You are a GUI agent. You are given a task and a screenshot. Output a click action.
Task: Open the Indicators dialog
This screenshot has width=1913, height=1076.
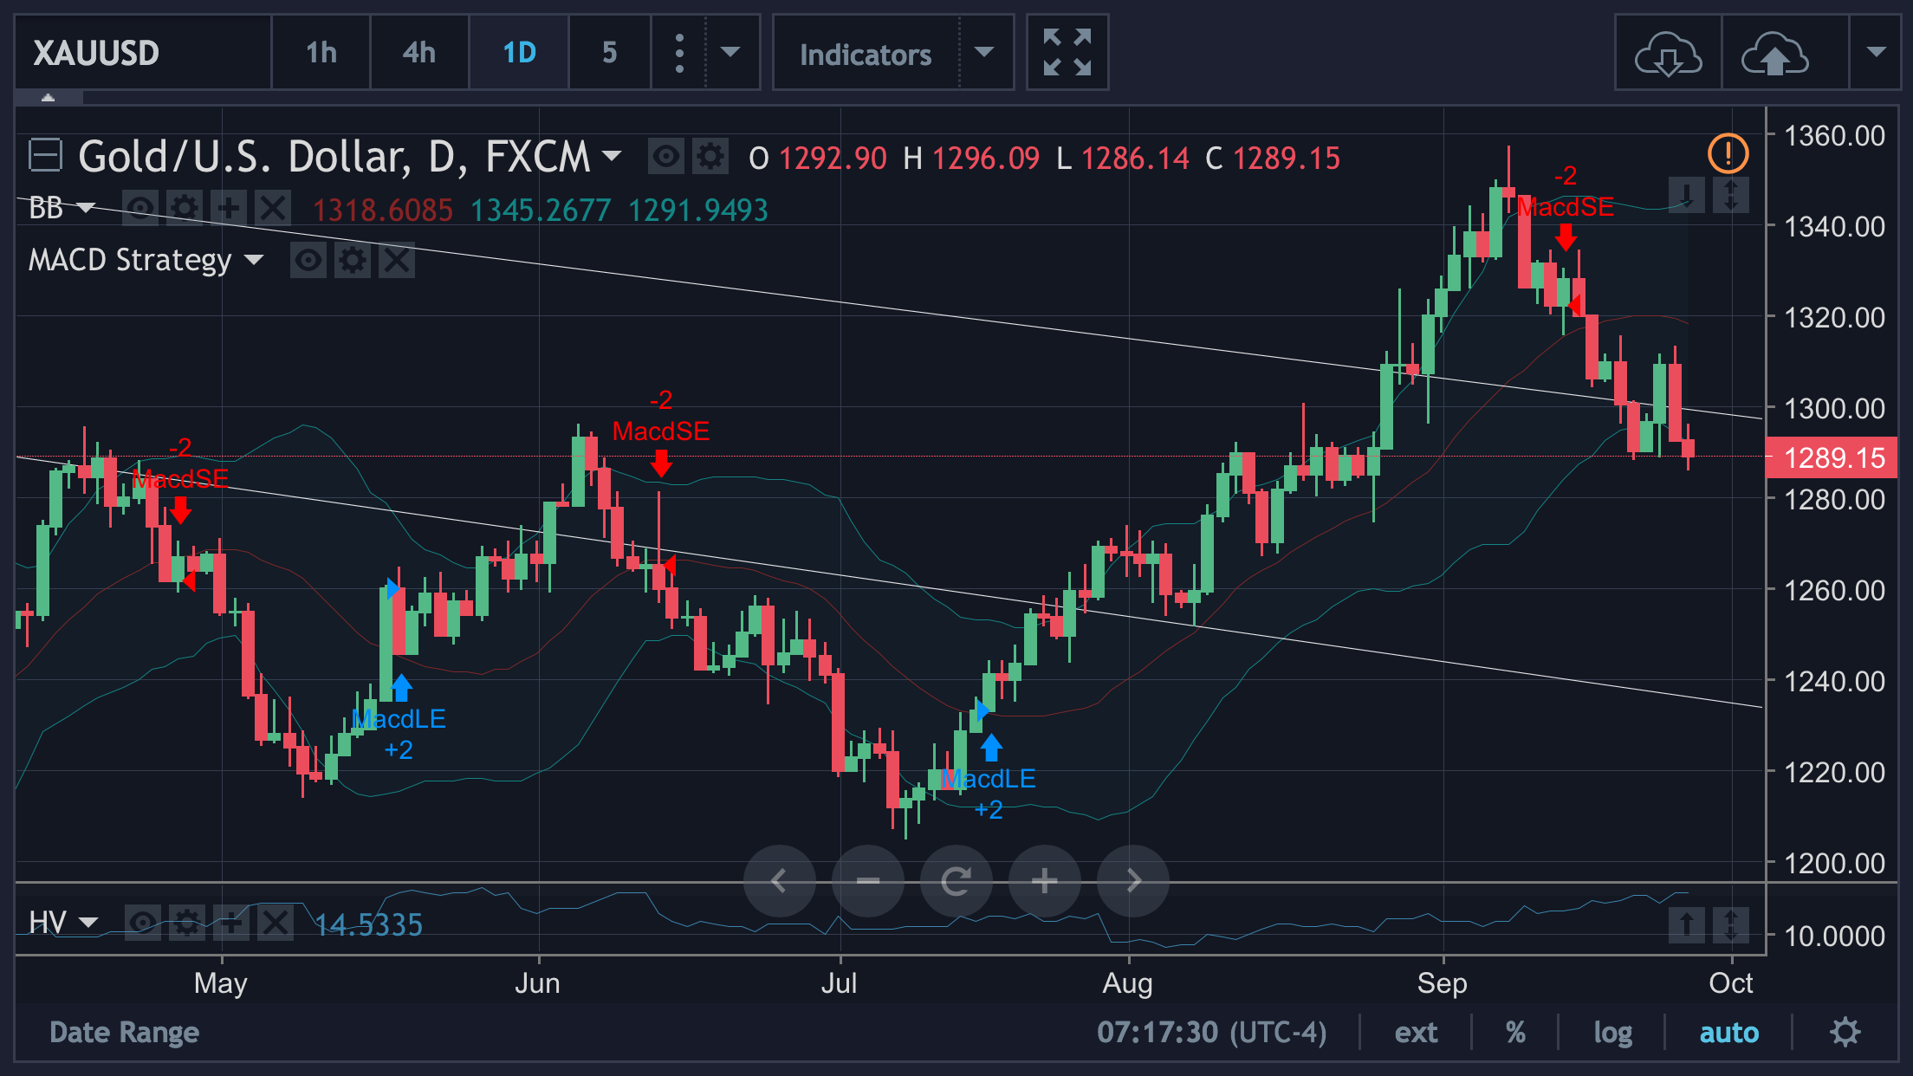pyautogui.click(x=866, y=55)
